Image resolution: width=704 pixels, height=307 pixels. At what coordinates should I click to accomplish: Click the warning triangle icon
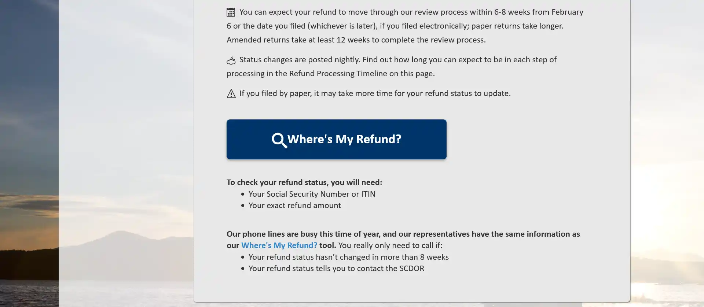tap(231, 94)
